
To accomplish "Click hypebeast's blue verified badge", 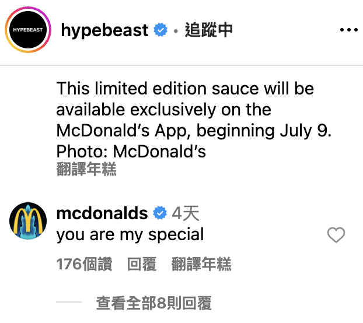I will point(160,30).
